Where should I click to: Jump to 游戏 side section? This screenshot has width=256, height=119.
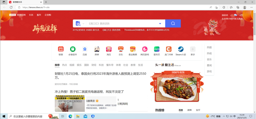[209, 71]
